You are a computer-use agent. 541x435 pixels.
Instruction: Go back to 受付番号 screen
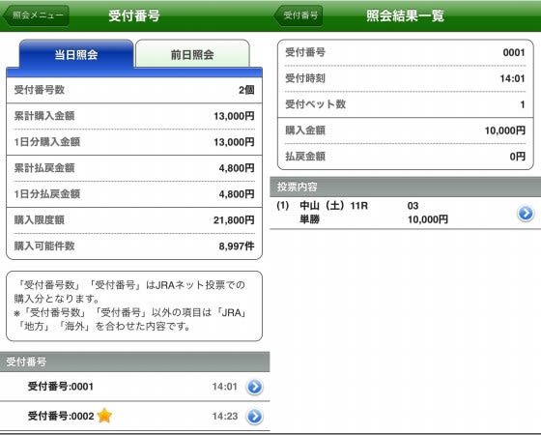tap(299, 15)
